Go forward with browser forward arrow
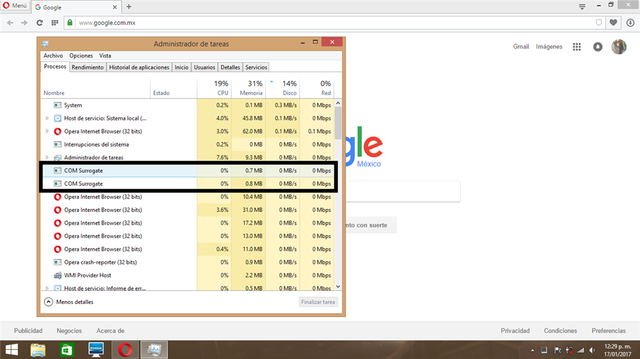Viewport: 640px width, 359px height. click(x=24, y=23)
